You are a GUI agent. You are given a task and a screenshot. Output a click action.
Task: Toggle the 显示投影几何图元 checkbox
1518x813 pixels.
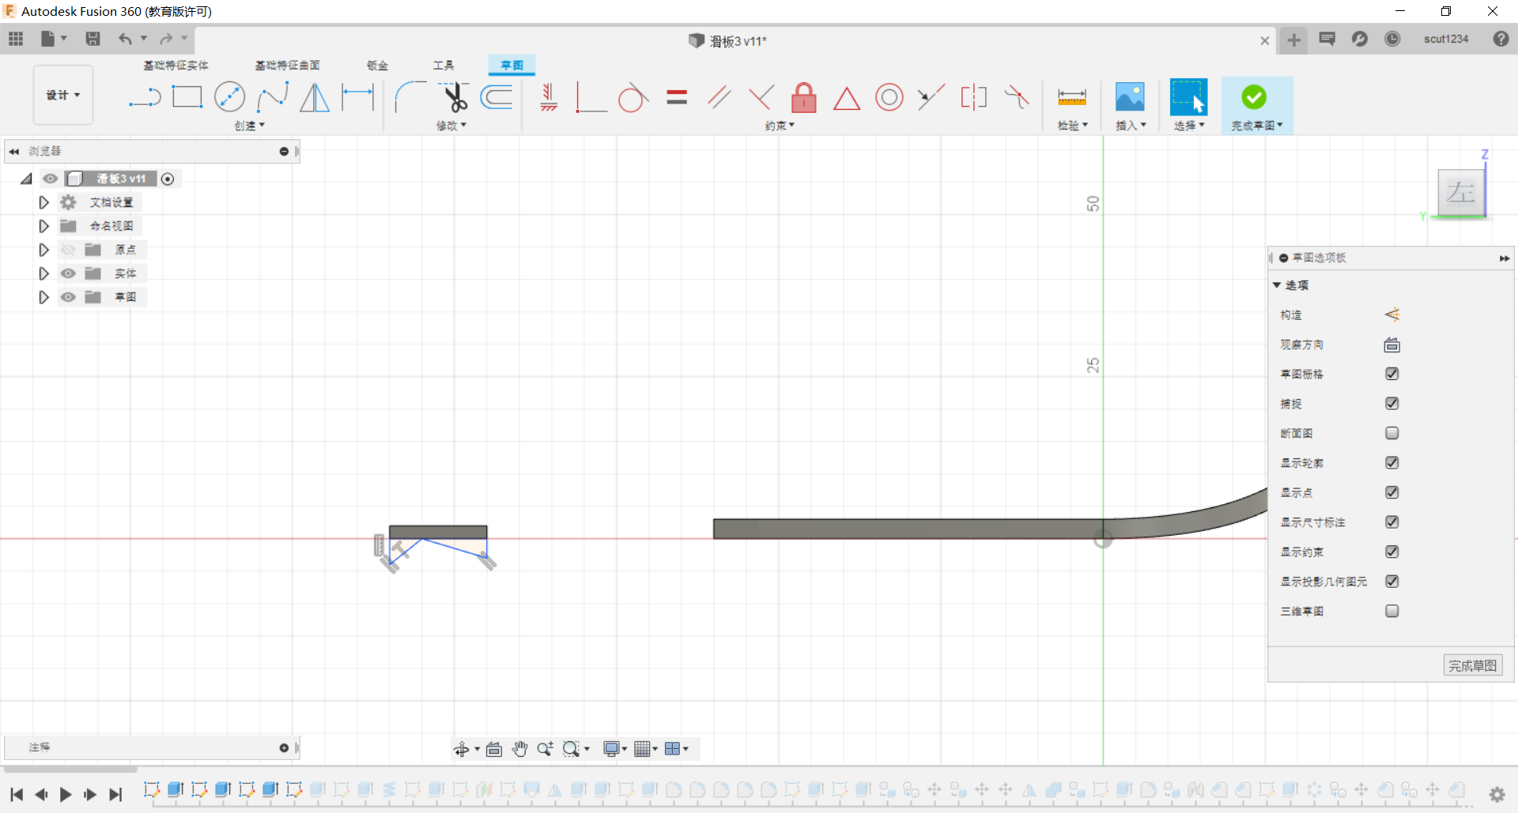(1392, 582)
